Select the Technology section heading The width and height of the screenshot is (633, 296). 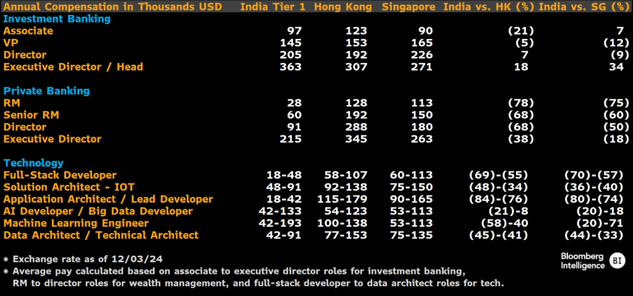click(x=33, y=163)
